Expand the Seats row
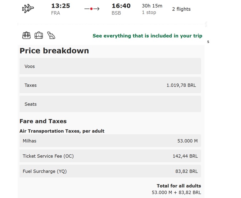The height and width of the screenshot is (198, 241). [x=110, y=104]
